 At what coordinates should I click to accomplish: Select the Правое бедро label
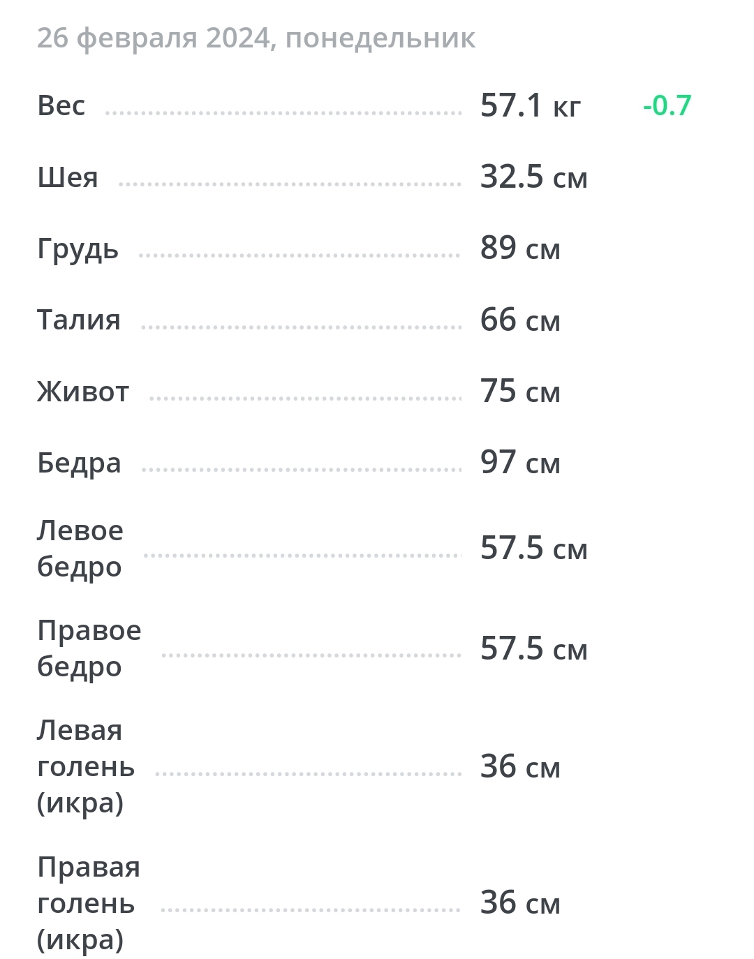89,648
